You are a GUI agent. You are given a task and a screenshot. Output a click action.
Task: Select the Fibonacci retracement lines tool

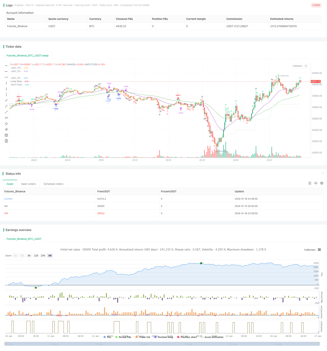pos(6,135)
